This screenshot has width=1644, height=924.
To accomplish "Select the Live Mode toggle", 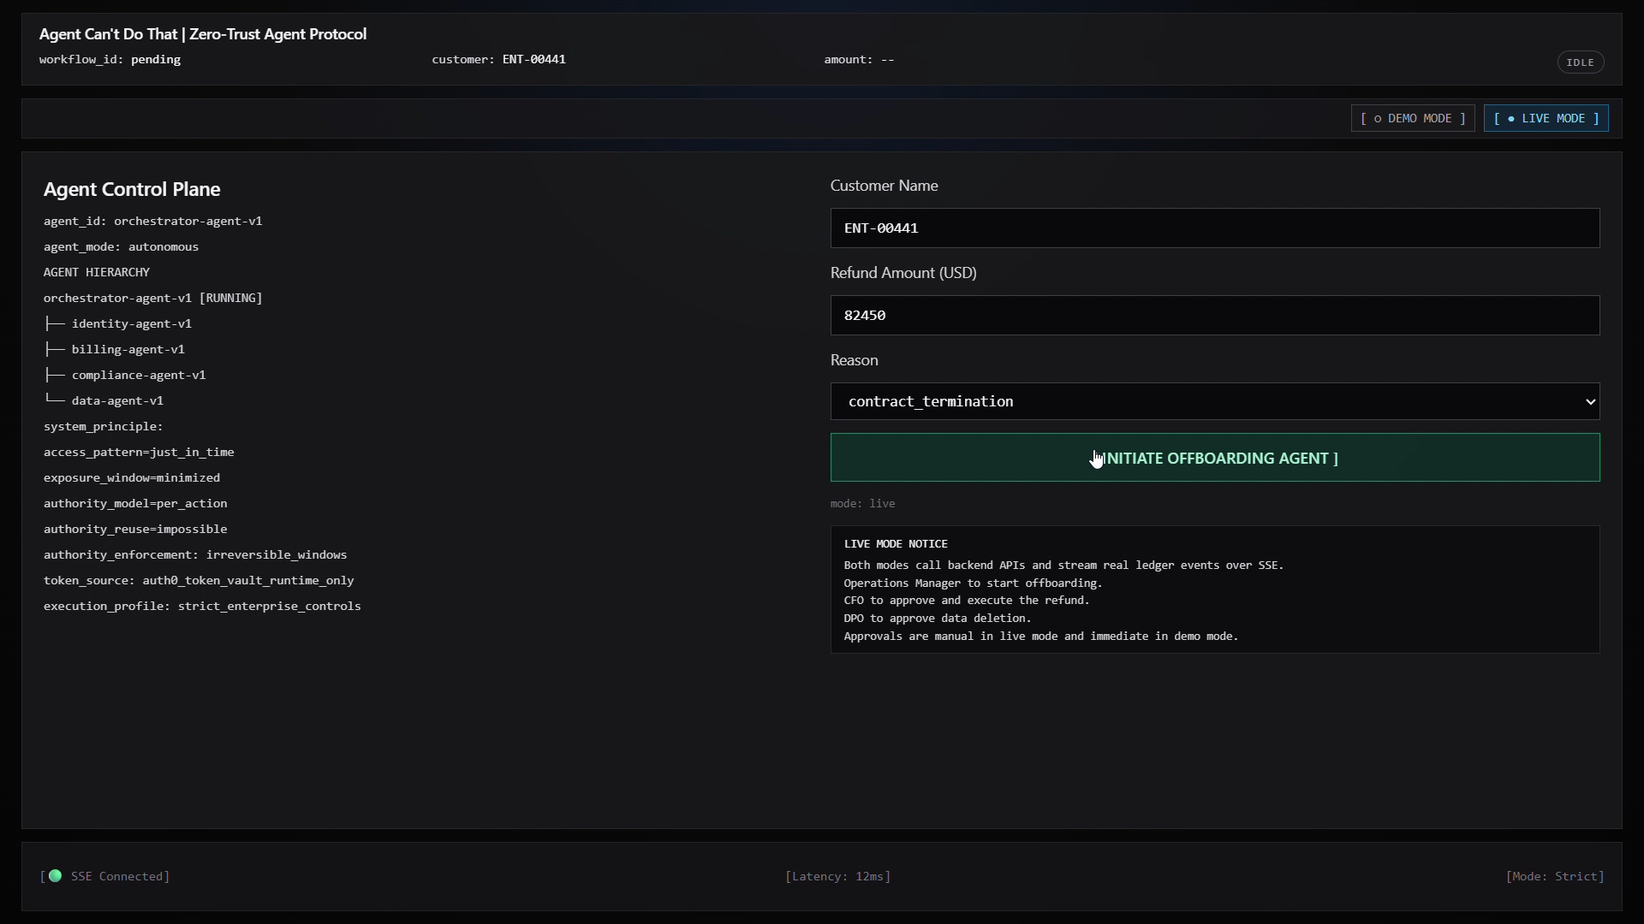I will click(x=1546, y=118).
